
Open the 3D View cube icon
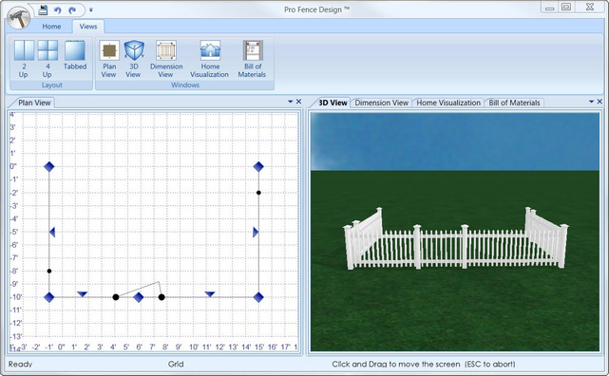[134, 50]
